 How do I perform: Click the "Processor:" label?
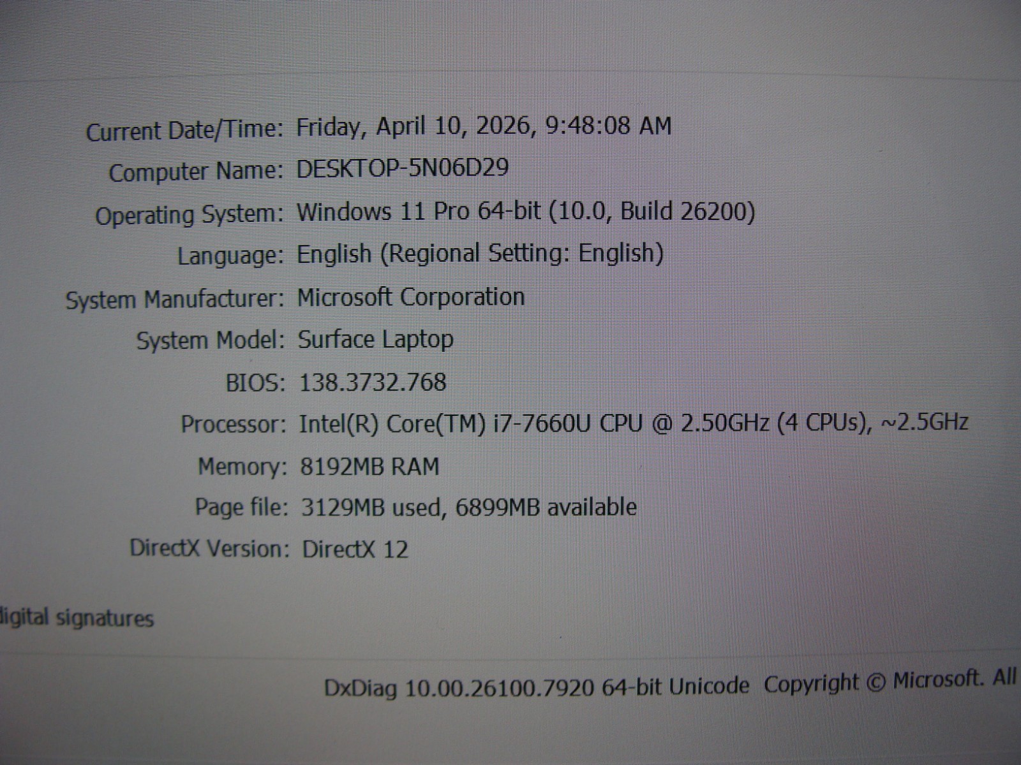[234, 425]
